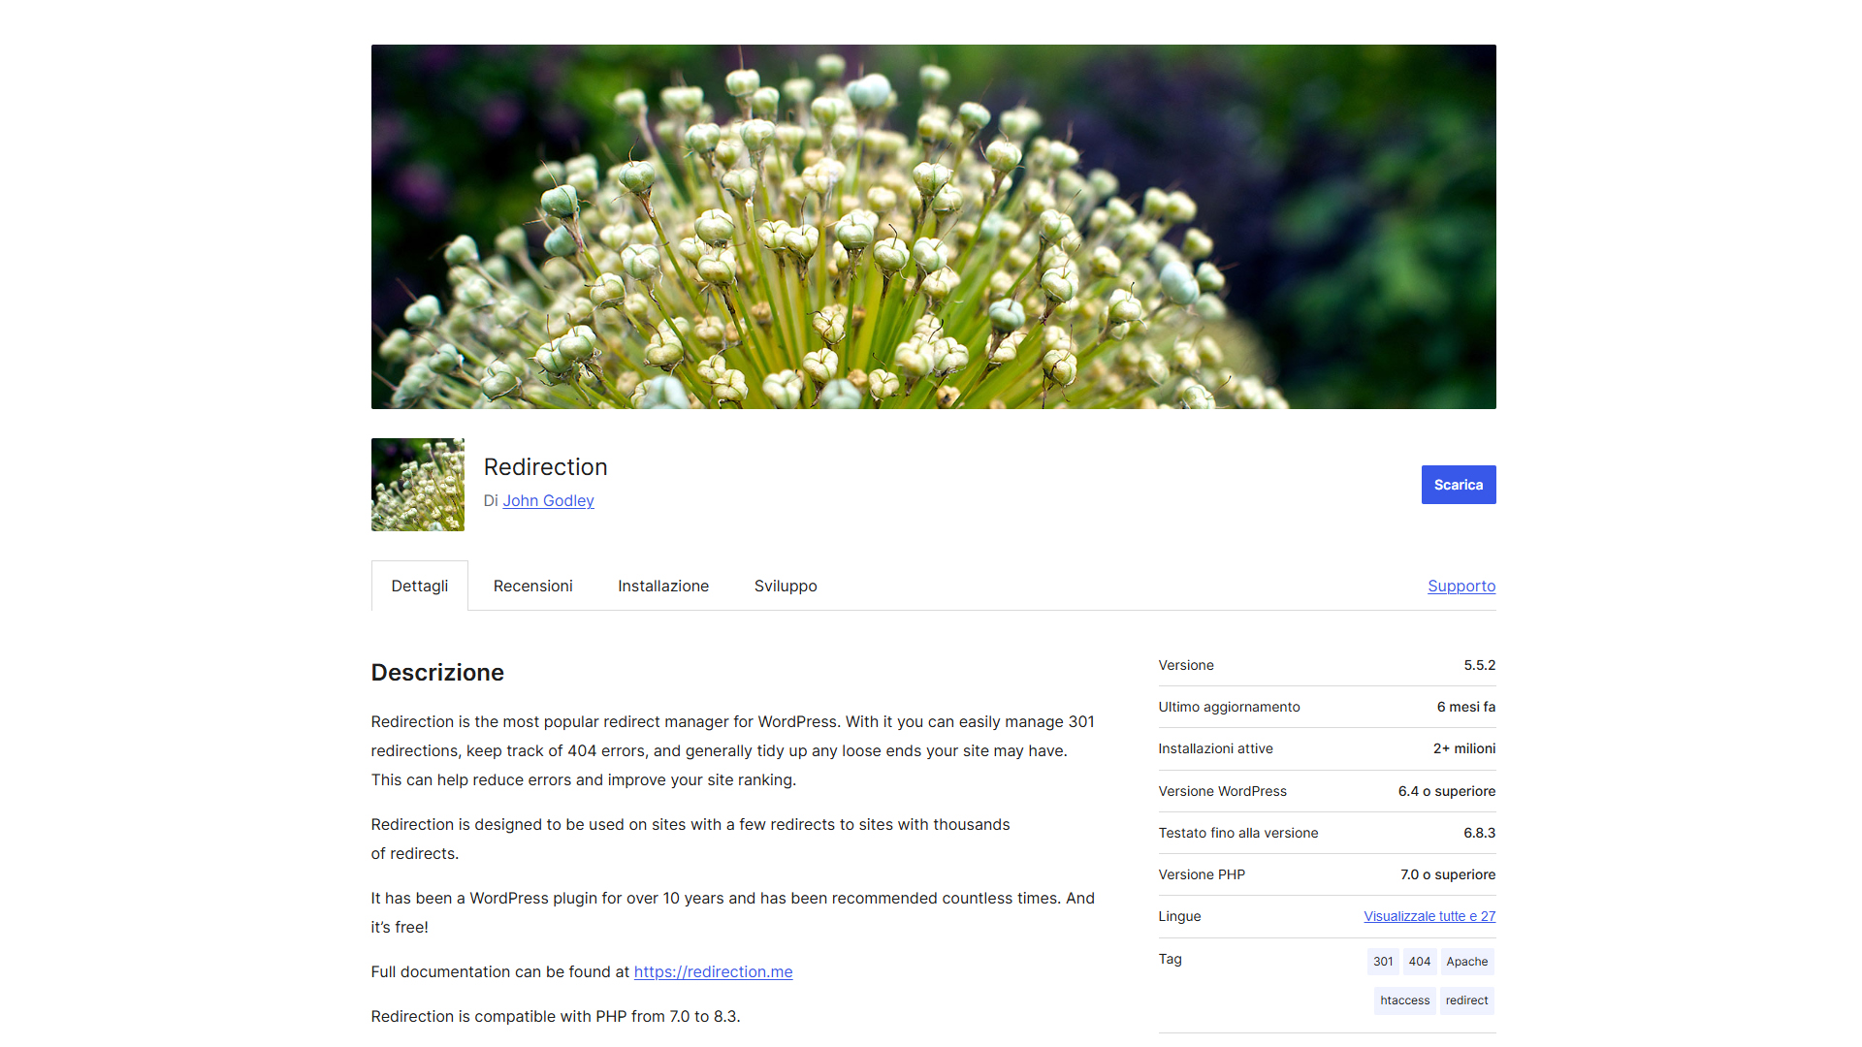Click the Versione PHP label

[1202, 874]
